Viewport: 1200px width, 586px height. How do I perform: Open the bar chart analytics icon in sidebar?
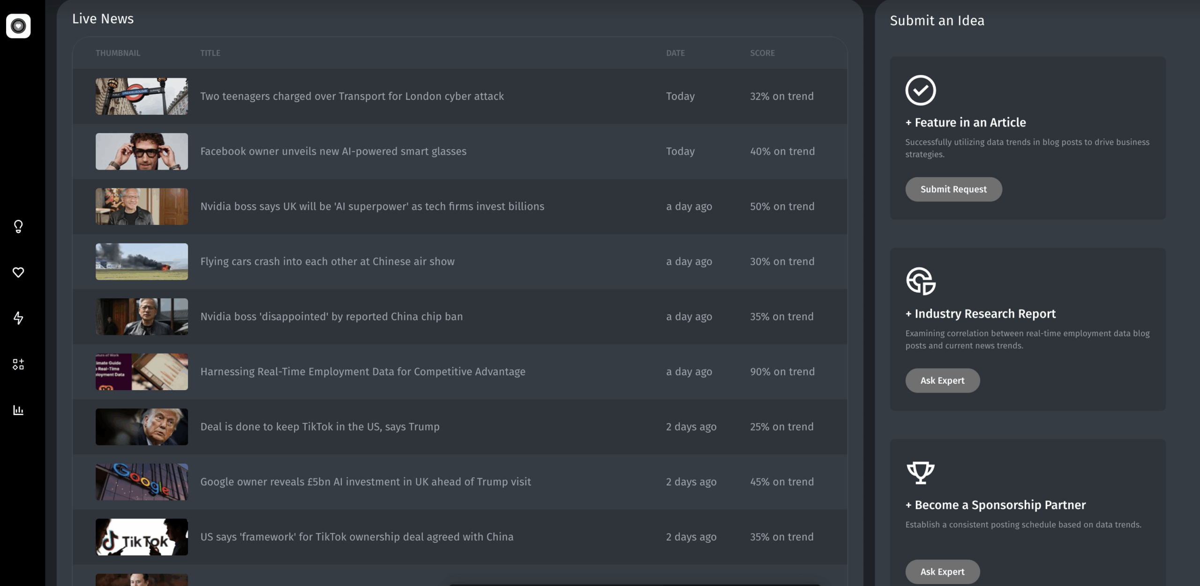click(18, 410)
